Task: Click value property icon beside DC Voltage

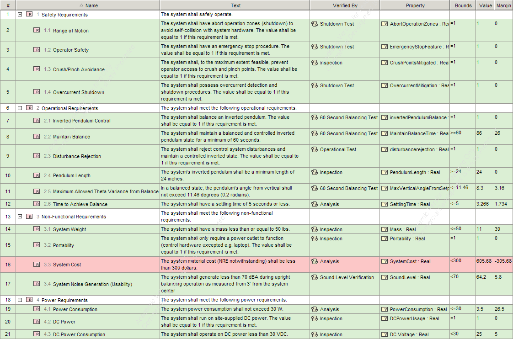Action: (x=385, y=334)
